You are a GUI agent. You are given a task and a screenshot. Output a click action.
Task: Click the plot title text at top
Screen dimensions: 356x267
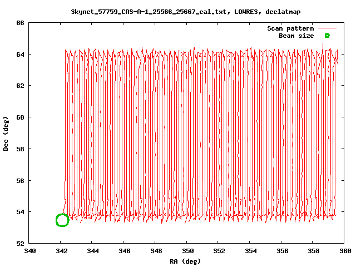186,12
